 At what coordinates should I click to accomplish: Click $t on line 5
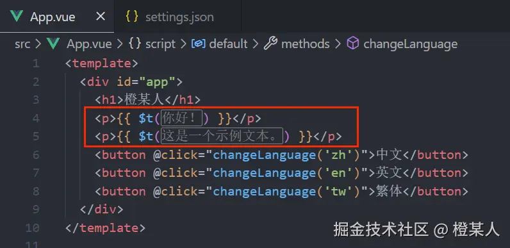(145, 136)
